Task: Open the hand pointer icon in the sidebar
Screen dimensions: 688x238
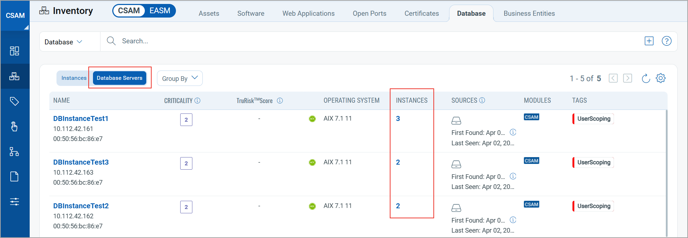Action: click(14, 126)
